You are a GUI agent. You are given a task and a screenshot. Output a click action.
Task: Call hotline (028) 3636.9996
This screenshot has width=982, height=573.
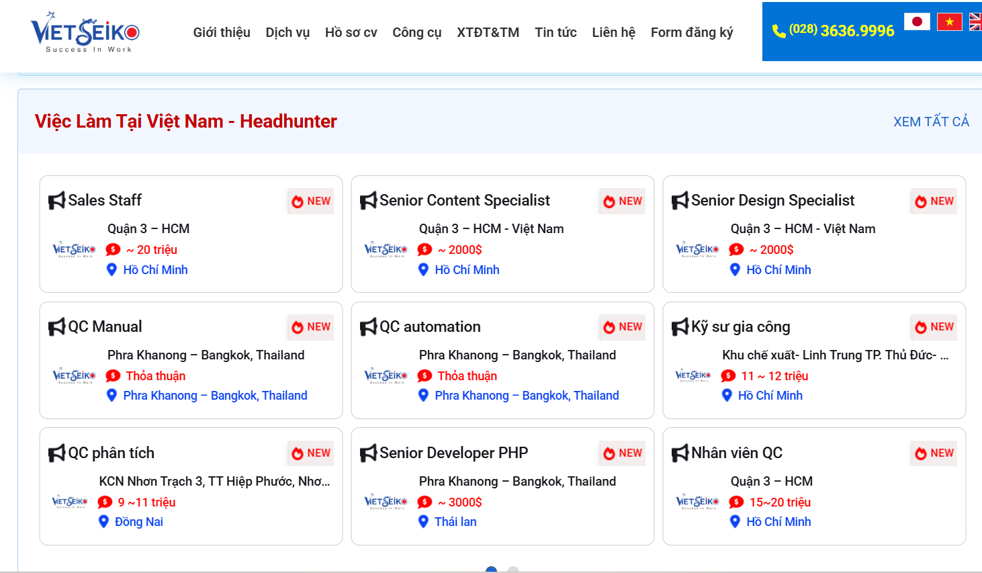pos(842,30)
